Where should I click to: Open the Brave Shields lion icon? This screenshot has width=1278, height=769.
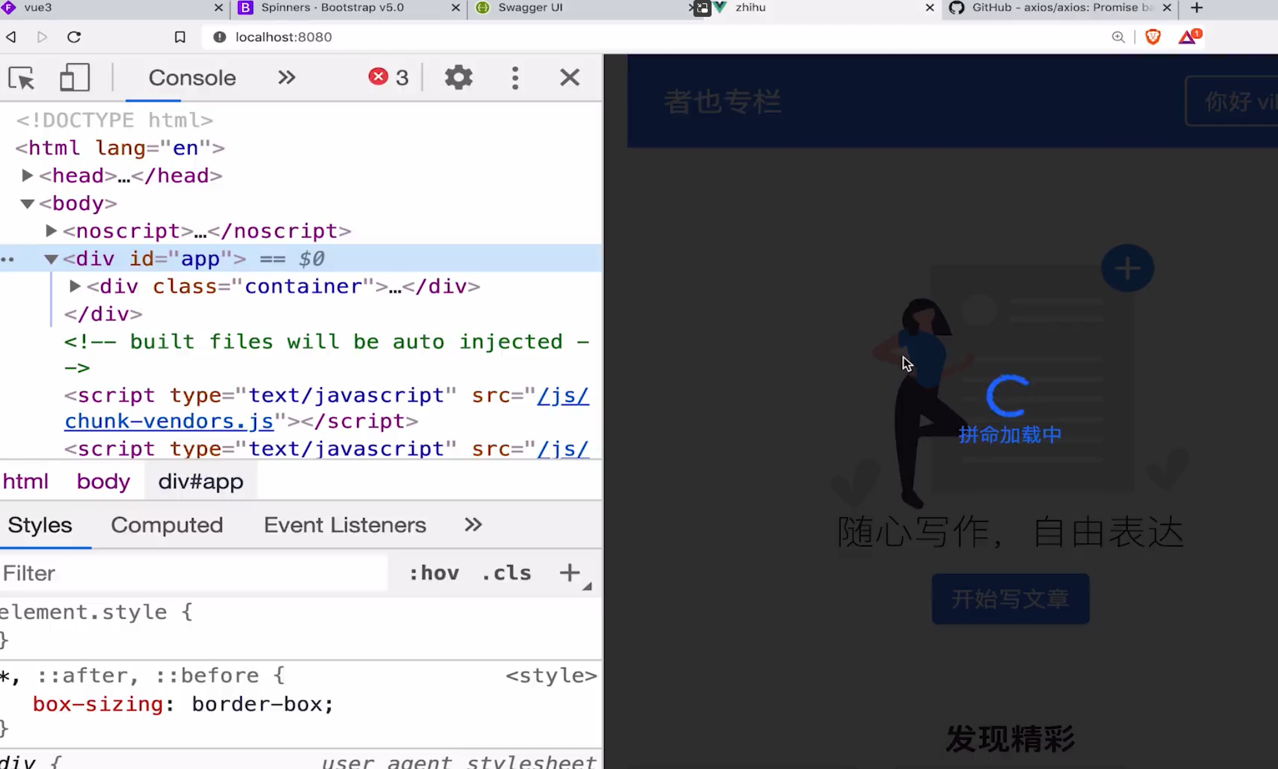coord(1153,37)
